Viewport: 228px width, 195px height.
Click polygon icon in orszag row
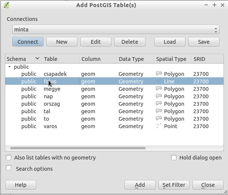pos(159,103)
